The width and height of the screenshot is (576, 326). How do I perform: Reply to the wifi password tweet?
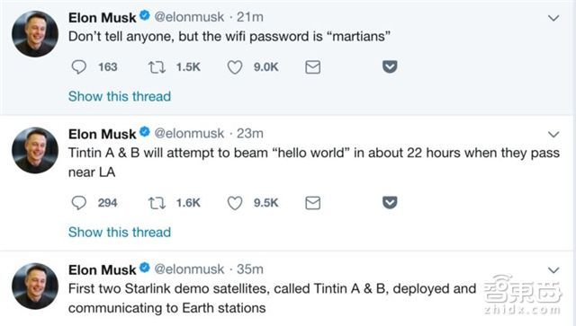tap(78, 67)
